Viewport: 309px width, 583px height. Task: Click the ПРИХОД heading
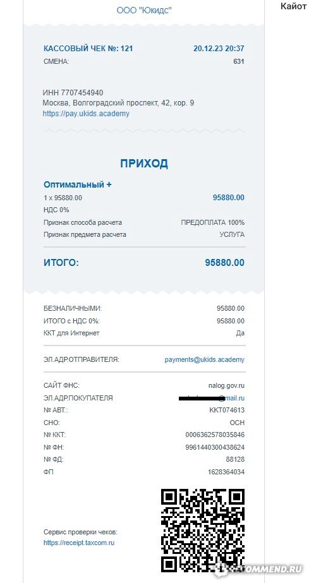pos(144,164)
